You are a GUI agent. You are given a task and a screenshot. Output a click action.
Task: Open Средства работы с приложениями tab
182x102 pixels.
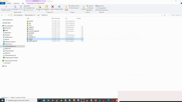[36, 3]
